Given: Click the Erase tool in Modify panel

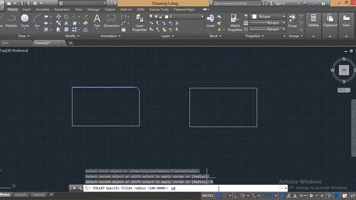Looking at the screenshot, I should [x=85, y=17].
